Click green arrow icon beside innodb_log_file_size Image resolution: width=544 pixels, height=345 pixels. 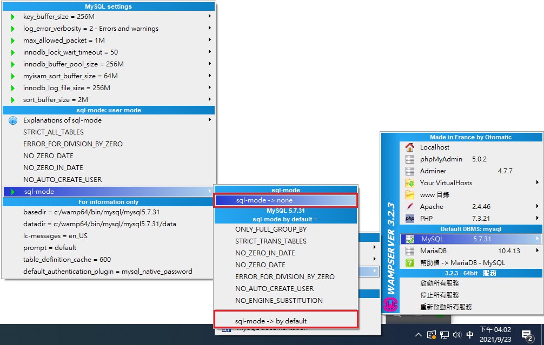point(13,88)
